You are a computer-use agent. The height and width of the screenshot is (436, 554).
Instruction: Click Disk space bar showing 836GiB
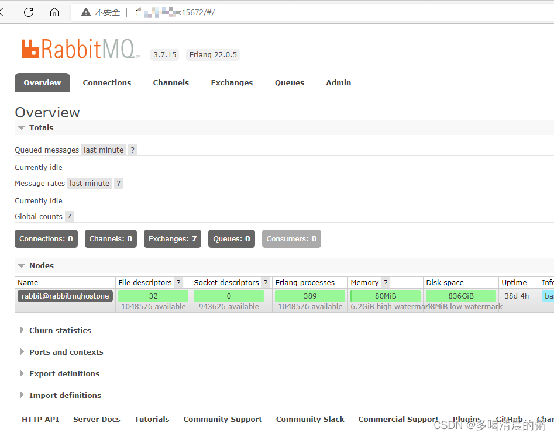(x=461, y=296)
